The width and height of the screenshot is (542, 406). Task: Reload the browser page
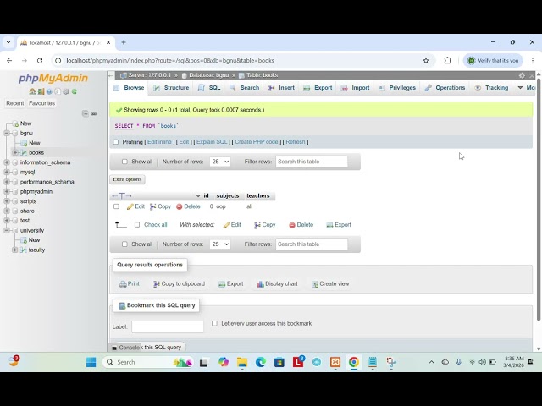pos(40,60)
